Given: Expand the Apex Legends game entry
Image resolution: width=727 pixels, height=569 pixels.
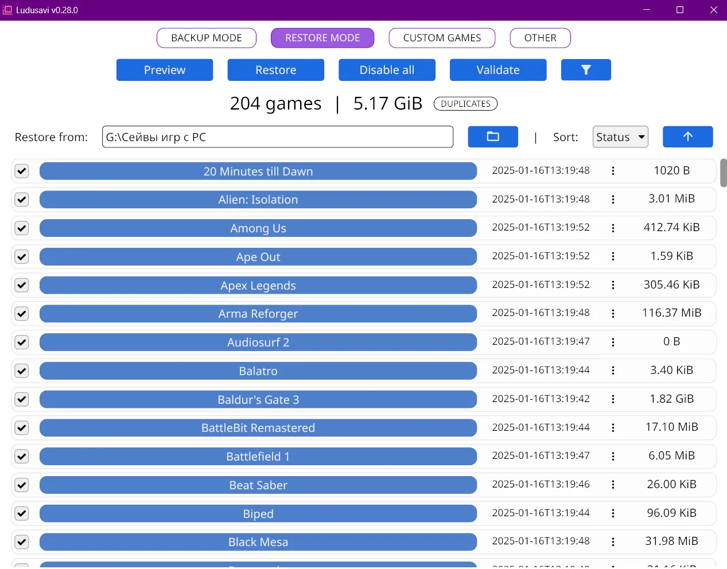Looking at the screenshot, I should point(258,285).
